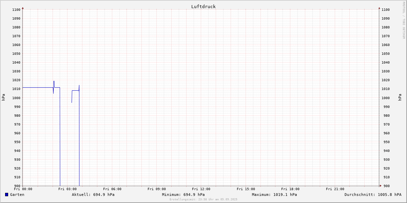
Task: Click the red arrow at x-axis right end
Action: (380, 186)
